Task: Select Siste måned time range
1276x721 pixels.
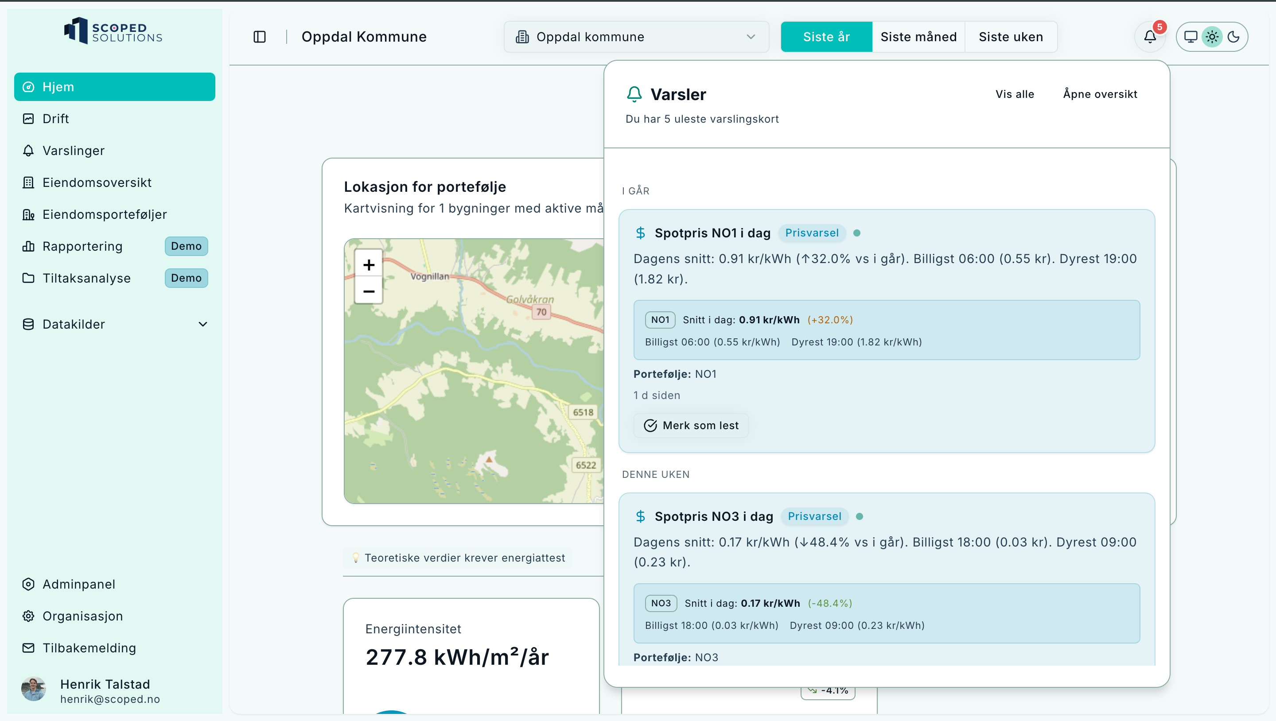Action: (x=918, y=37)
